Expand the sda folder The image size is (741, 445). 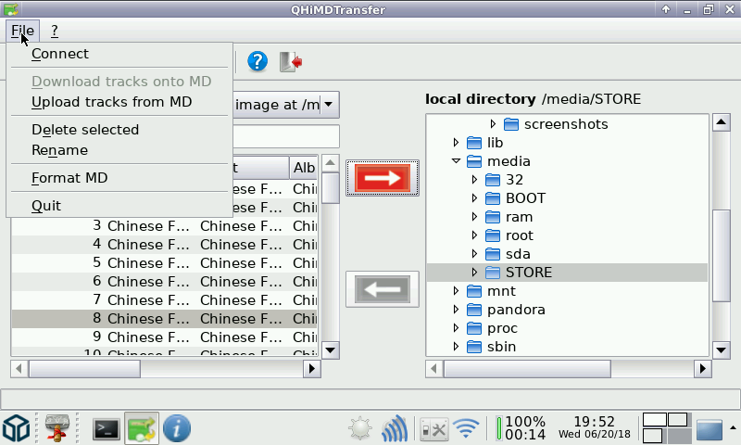pos(474,254)
